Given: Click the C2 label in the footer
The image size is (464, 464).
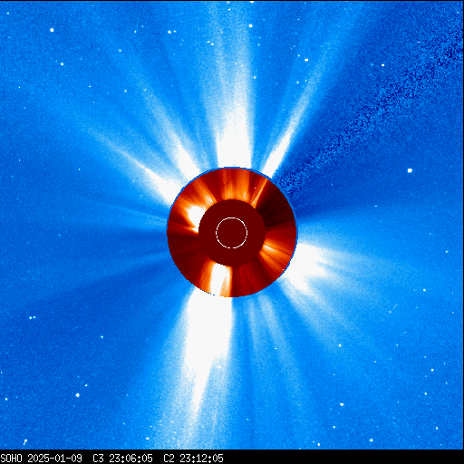Looking at the screenshot, I should click(169, 458).
